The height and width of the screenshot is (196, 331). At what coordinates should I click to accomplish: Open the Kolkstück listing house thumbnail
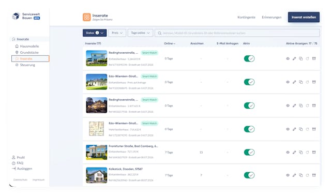click(97, 175)
